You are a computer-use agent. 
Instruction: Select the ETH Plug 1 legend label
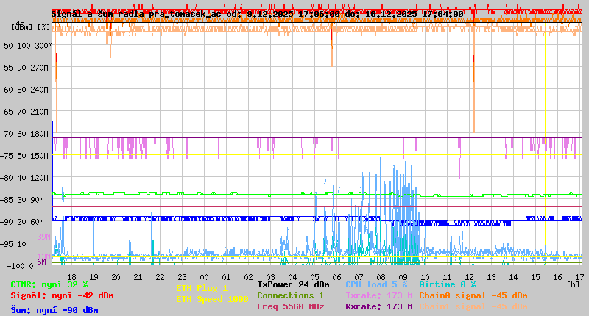coord(202,288)
